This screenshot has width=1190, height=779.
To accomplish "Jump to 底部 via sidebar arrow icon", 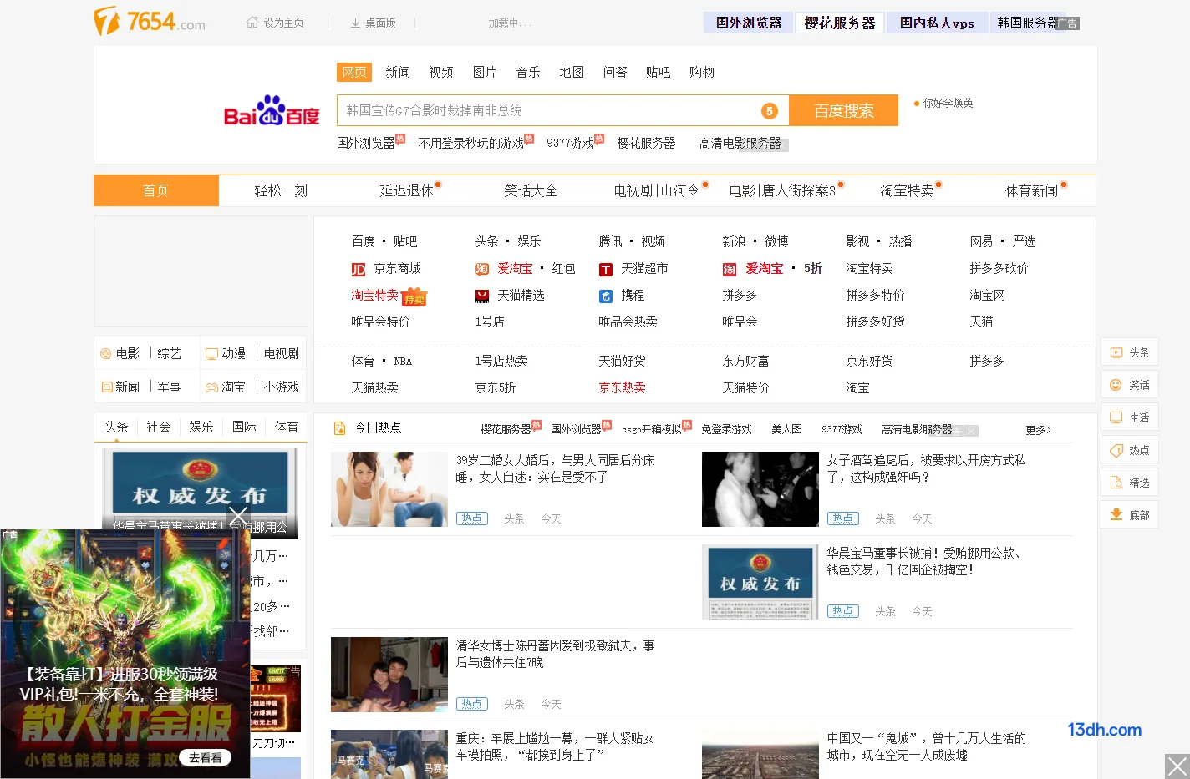I will click(1116, 515).
